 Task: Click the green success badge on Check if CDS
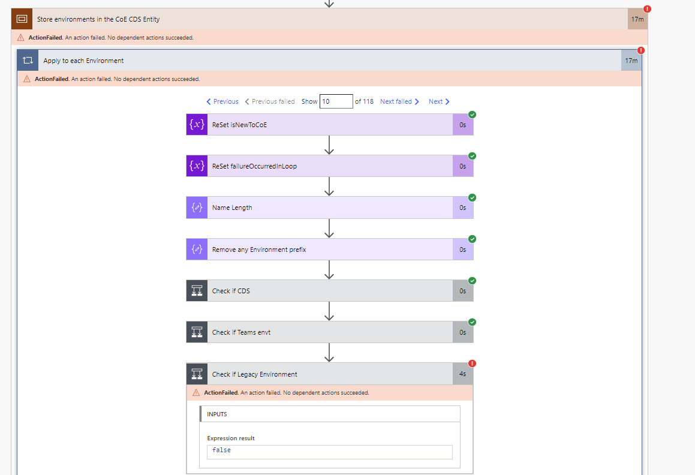tap(473, 281)
